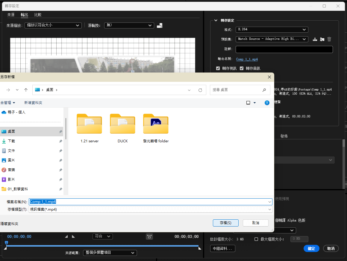Save the current preset with download icon

pos(315,39)
